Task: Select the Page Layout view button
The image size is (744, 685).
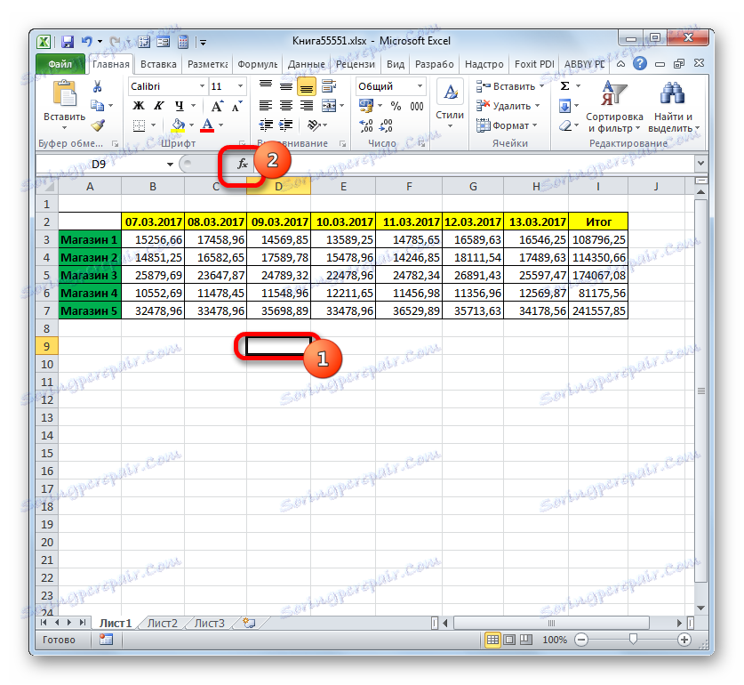Action: pos(509,640)
